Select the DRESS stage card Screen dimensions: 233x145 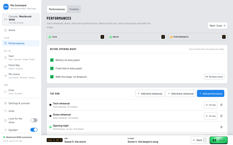(137, 37)
